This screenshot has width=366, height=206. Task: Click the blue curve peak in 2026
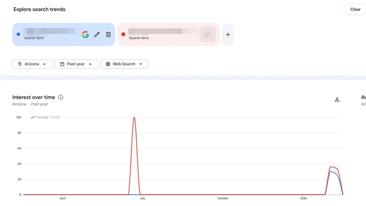point(331,172)
